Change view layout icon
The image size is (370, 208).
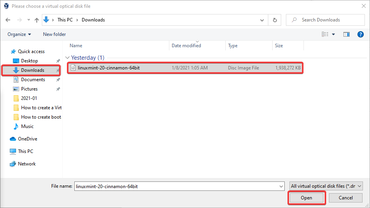click(325, 34)
